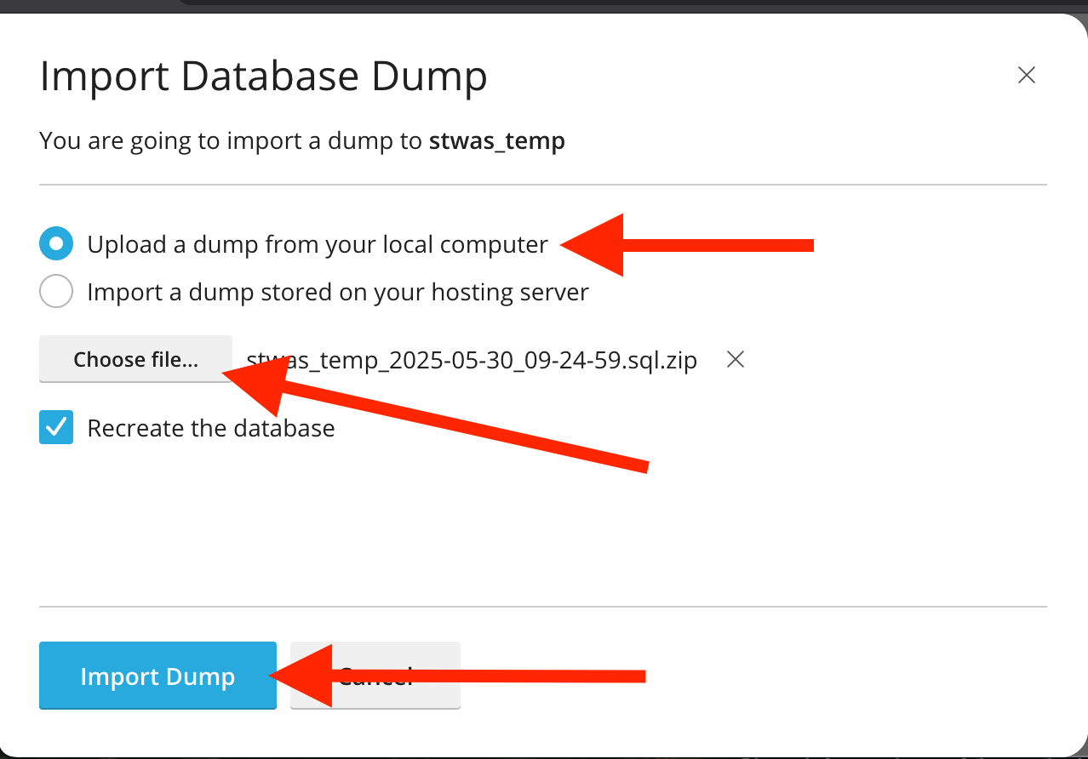This screenshot has height=759, width=1088.
Task: Remove the selected .sql.zip file
Action: click(x=736, y=360)
